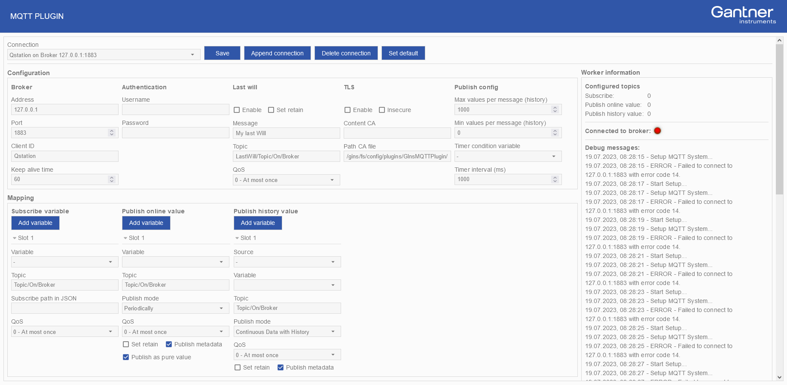
Task: Collapse Slot 1 under Subscribe variable
Action: (x=15, y=238)
